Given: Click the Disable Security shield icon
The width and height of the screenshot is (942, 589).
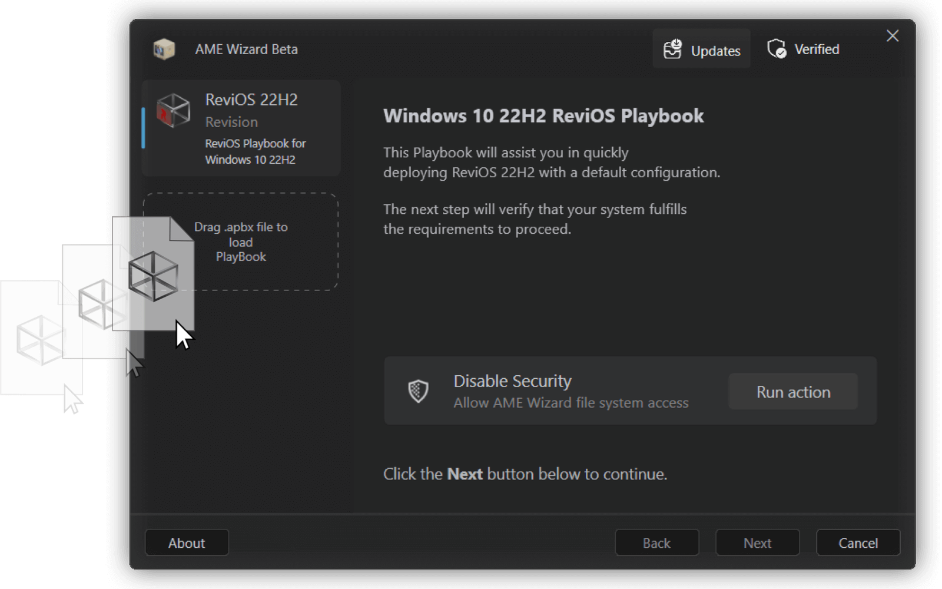Looking at the screenshot, I should click(418, 391).
